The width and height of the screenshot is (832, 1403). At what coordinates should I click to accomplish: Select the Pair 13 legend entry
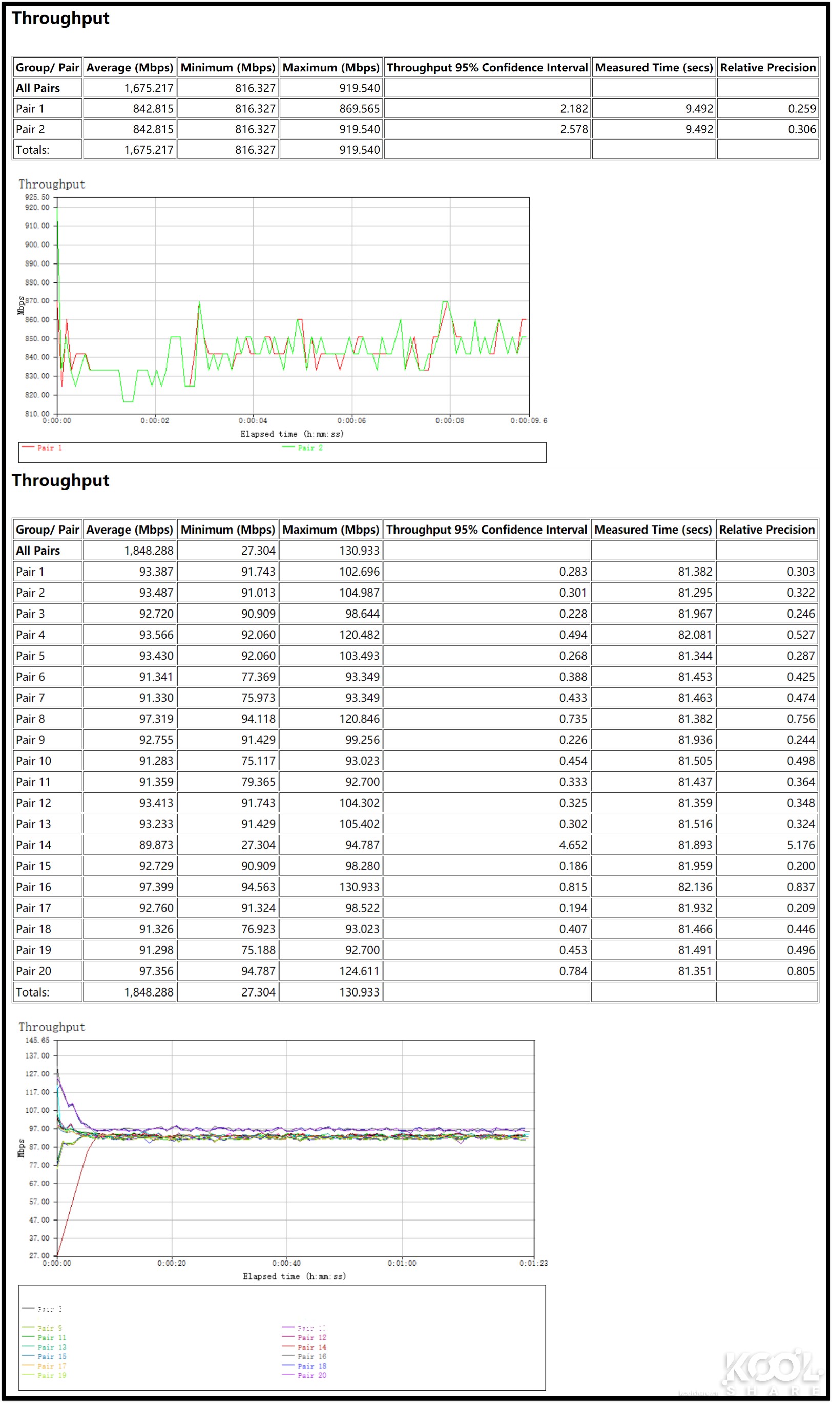pos(44,1348)
